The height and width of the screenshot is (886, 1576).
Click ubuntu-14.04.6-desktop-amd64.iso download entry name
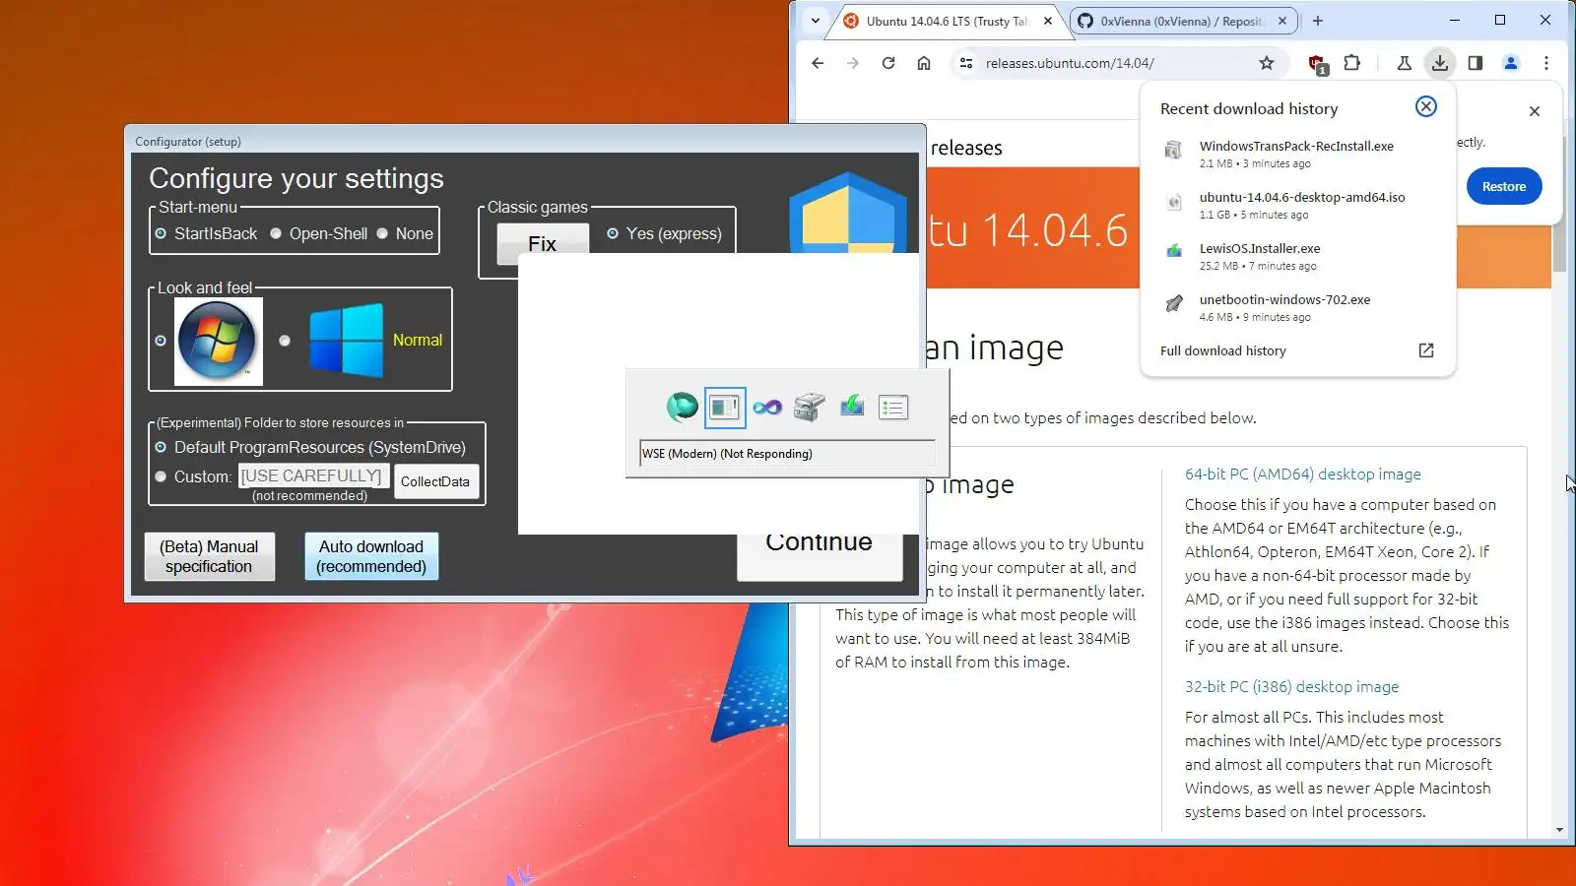tap(1302, 197)
